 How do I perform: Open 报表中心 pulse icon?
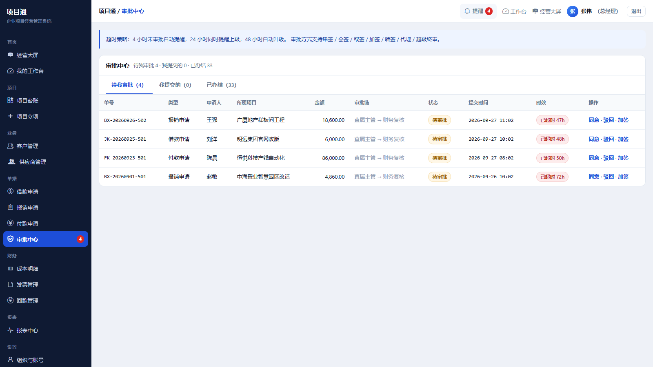[x=11, y=330]
